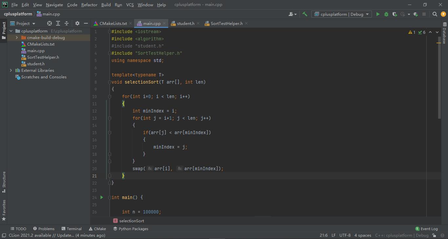
Task: Open the CMake tool window
Action: [97, 229]
